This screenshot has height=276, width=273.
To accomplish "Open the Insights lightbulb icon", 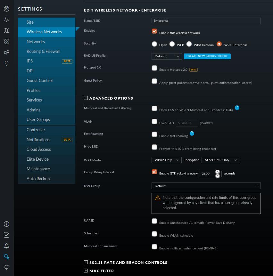I will coord(6,63).
